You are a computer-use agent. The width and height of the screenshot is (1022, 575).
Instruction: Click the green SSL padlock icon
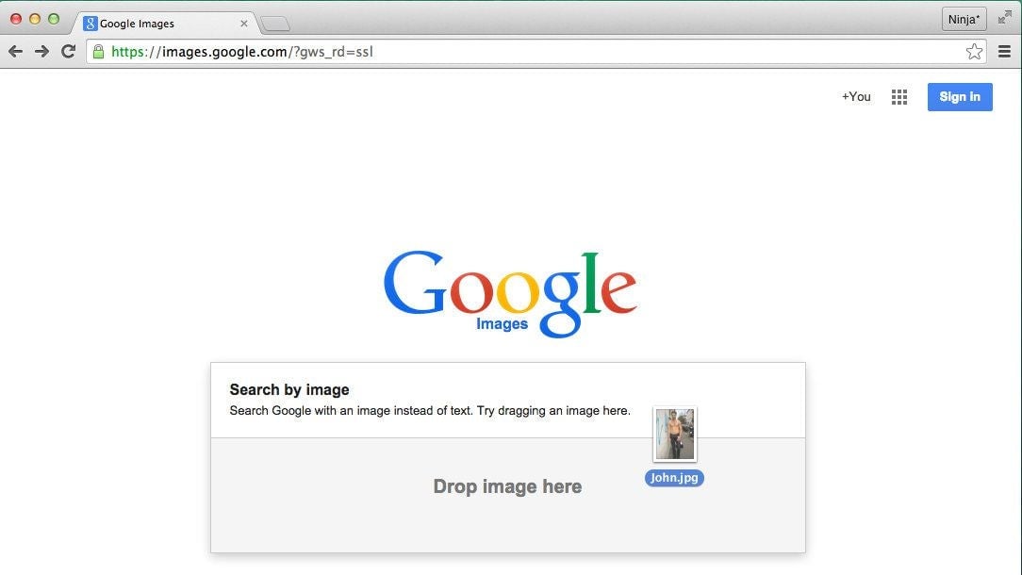point(98,52)
